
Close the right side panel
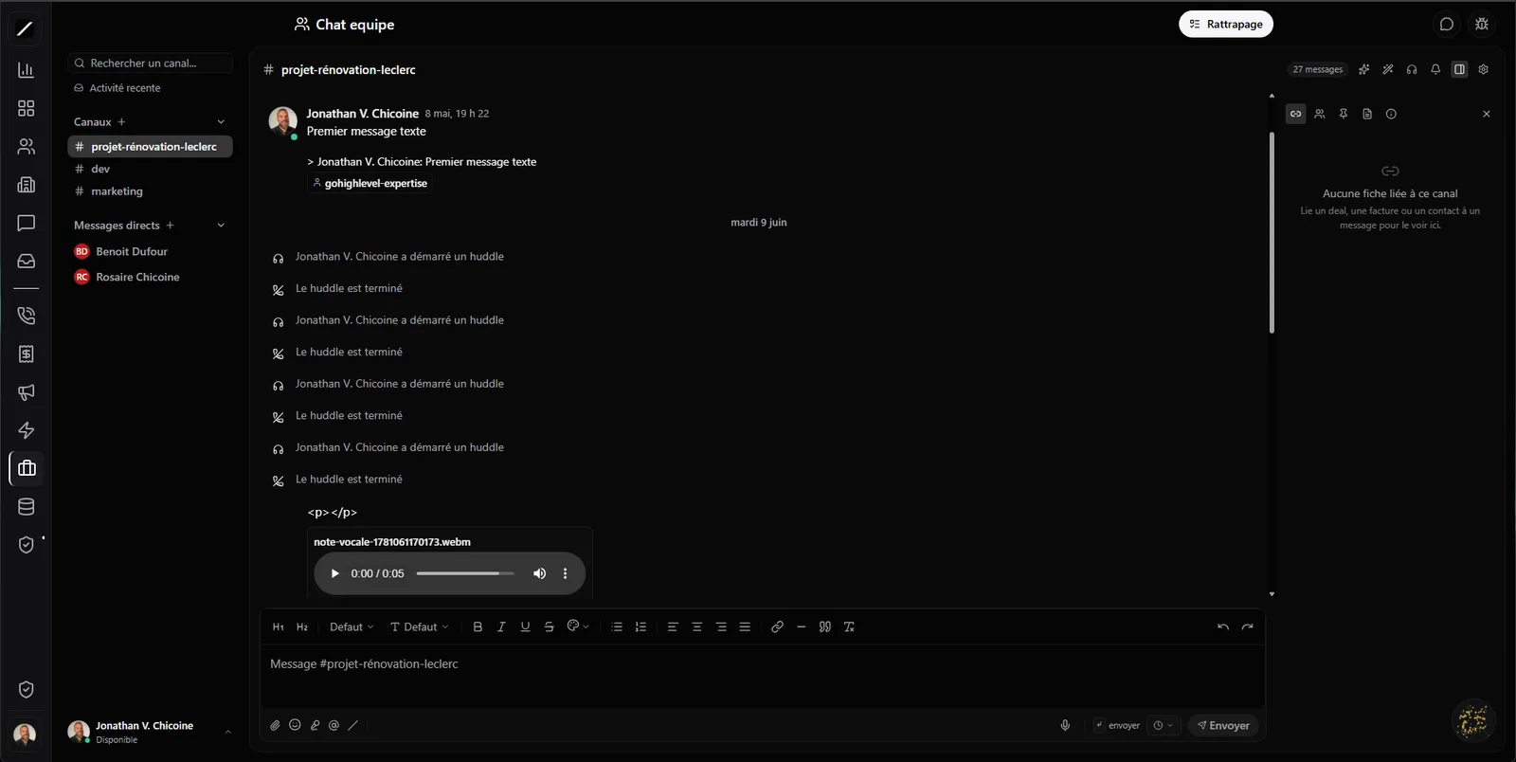point(1487,114)
